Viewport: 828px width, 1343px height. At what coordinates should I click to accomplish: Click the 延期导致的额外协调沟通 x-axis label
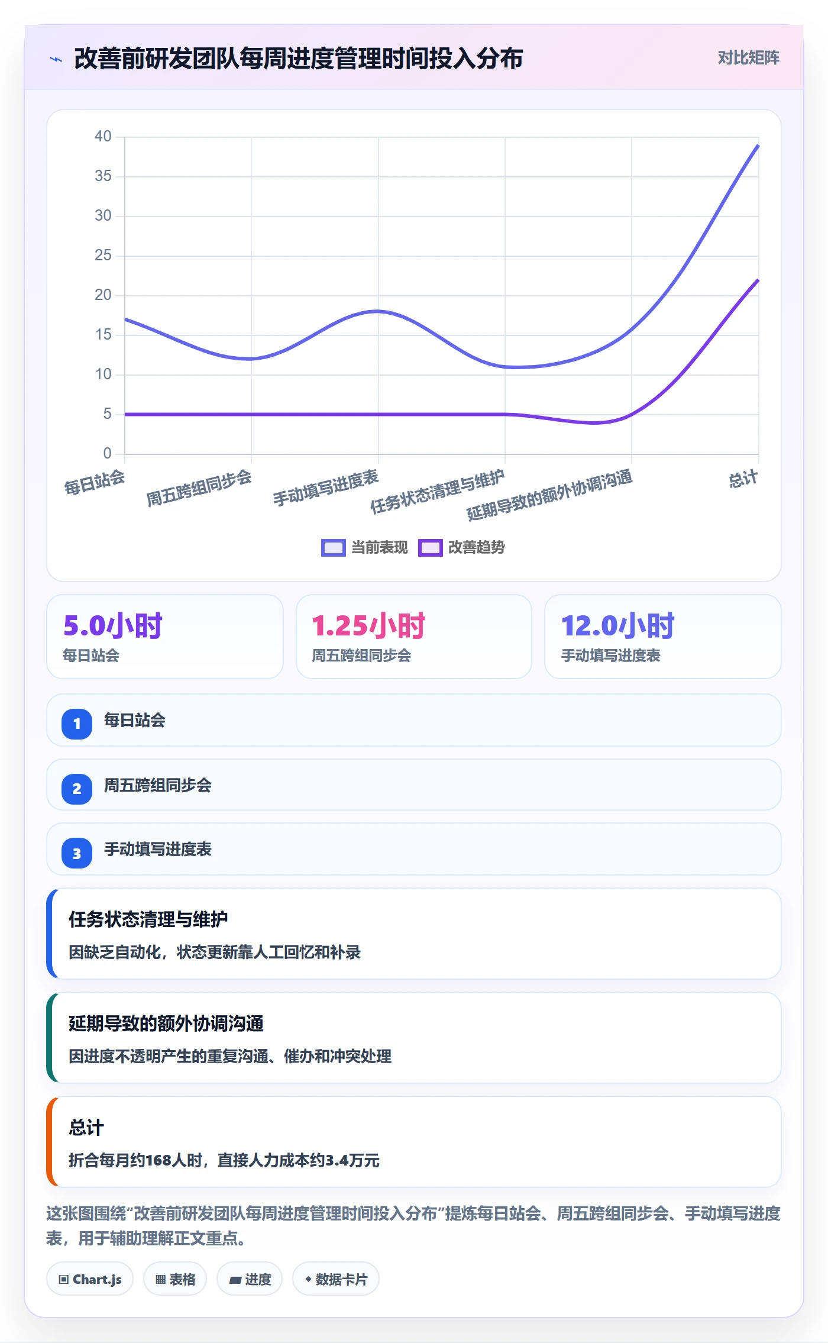(550, 495)
